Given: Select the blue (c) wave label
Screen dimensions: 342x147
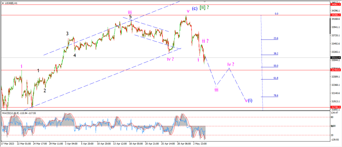Looking at the screenshot, I should [195, 8].
